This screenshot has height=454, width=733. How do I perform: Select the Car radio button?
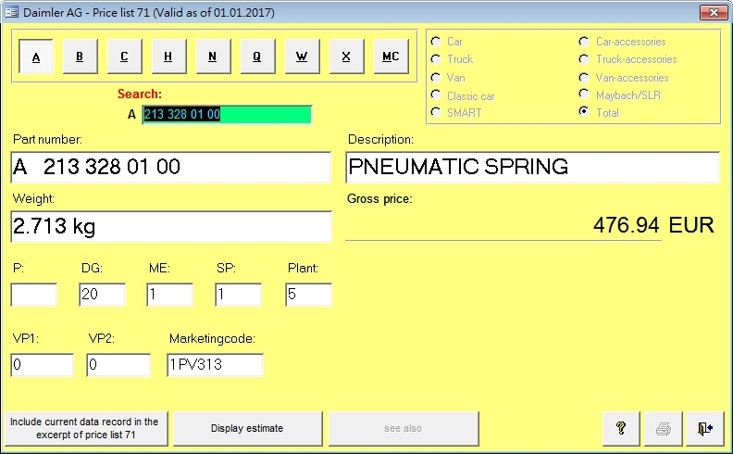436,41
